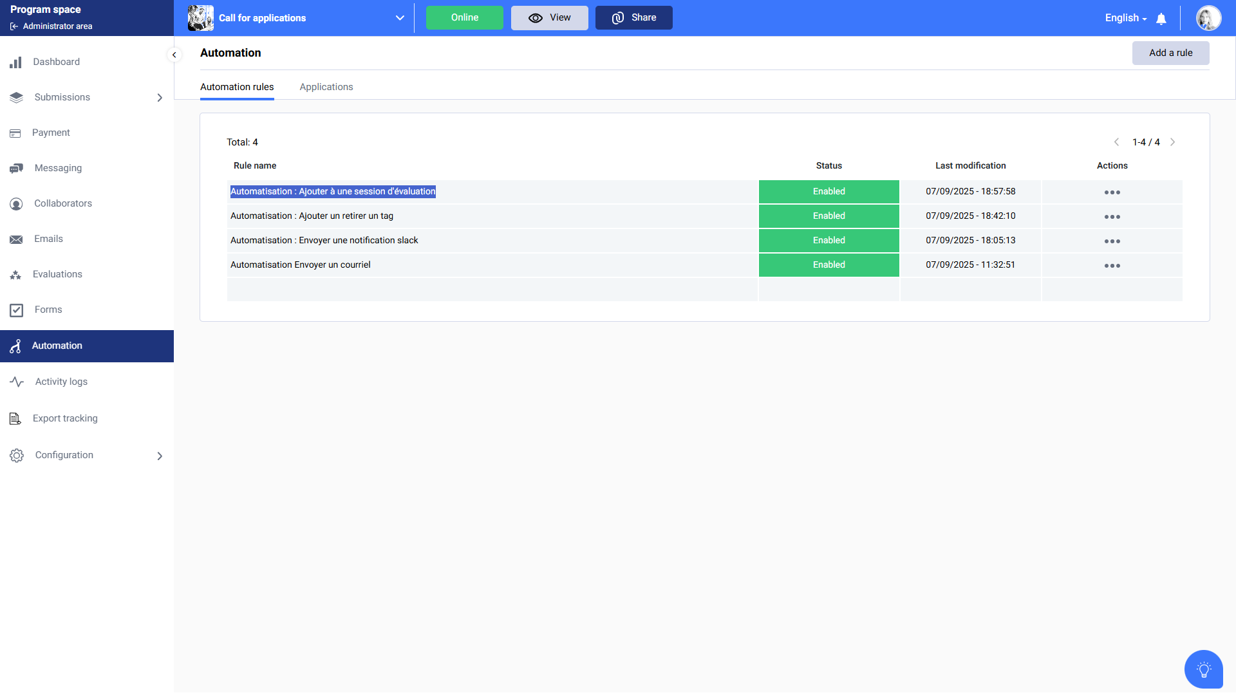The height and width of the screenshot is (695, 1236).
Task: Click date 07/09/2025 - 18:57:58
Action: coord(970,192)
